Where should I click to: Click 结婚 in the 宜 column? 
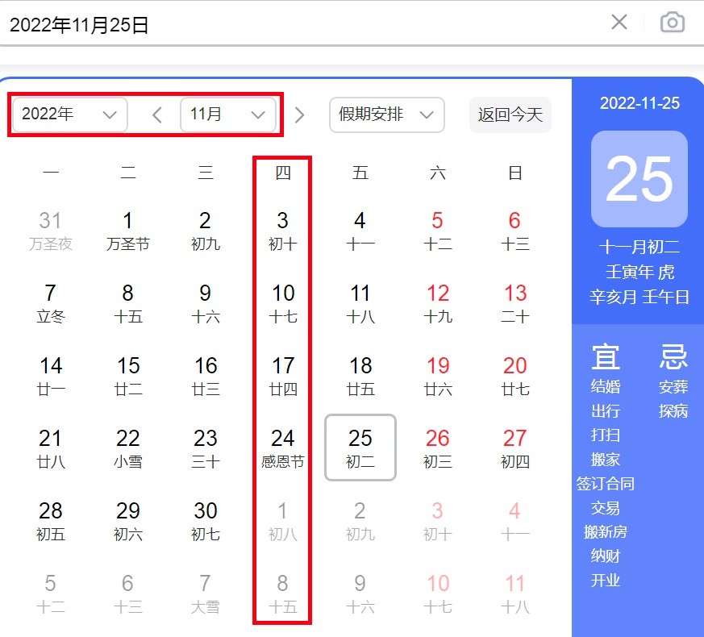click(x=606, y=386)
